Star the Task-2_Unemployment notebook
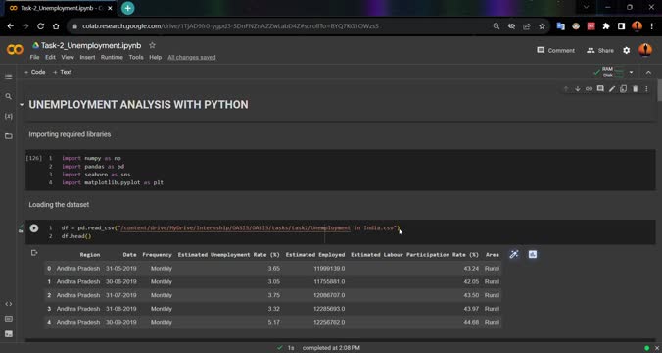This screenshot has height=353, width=662. [x=152, y=45]
